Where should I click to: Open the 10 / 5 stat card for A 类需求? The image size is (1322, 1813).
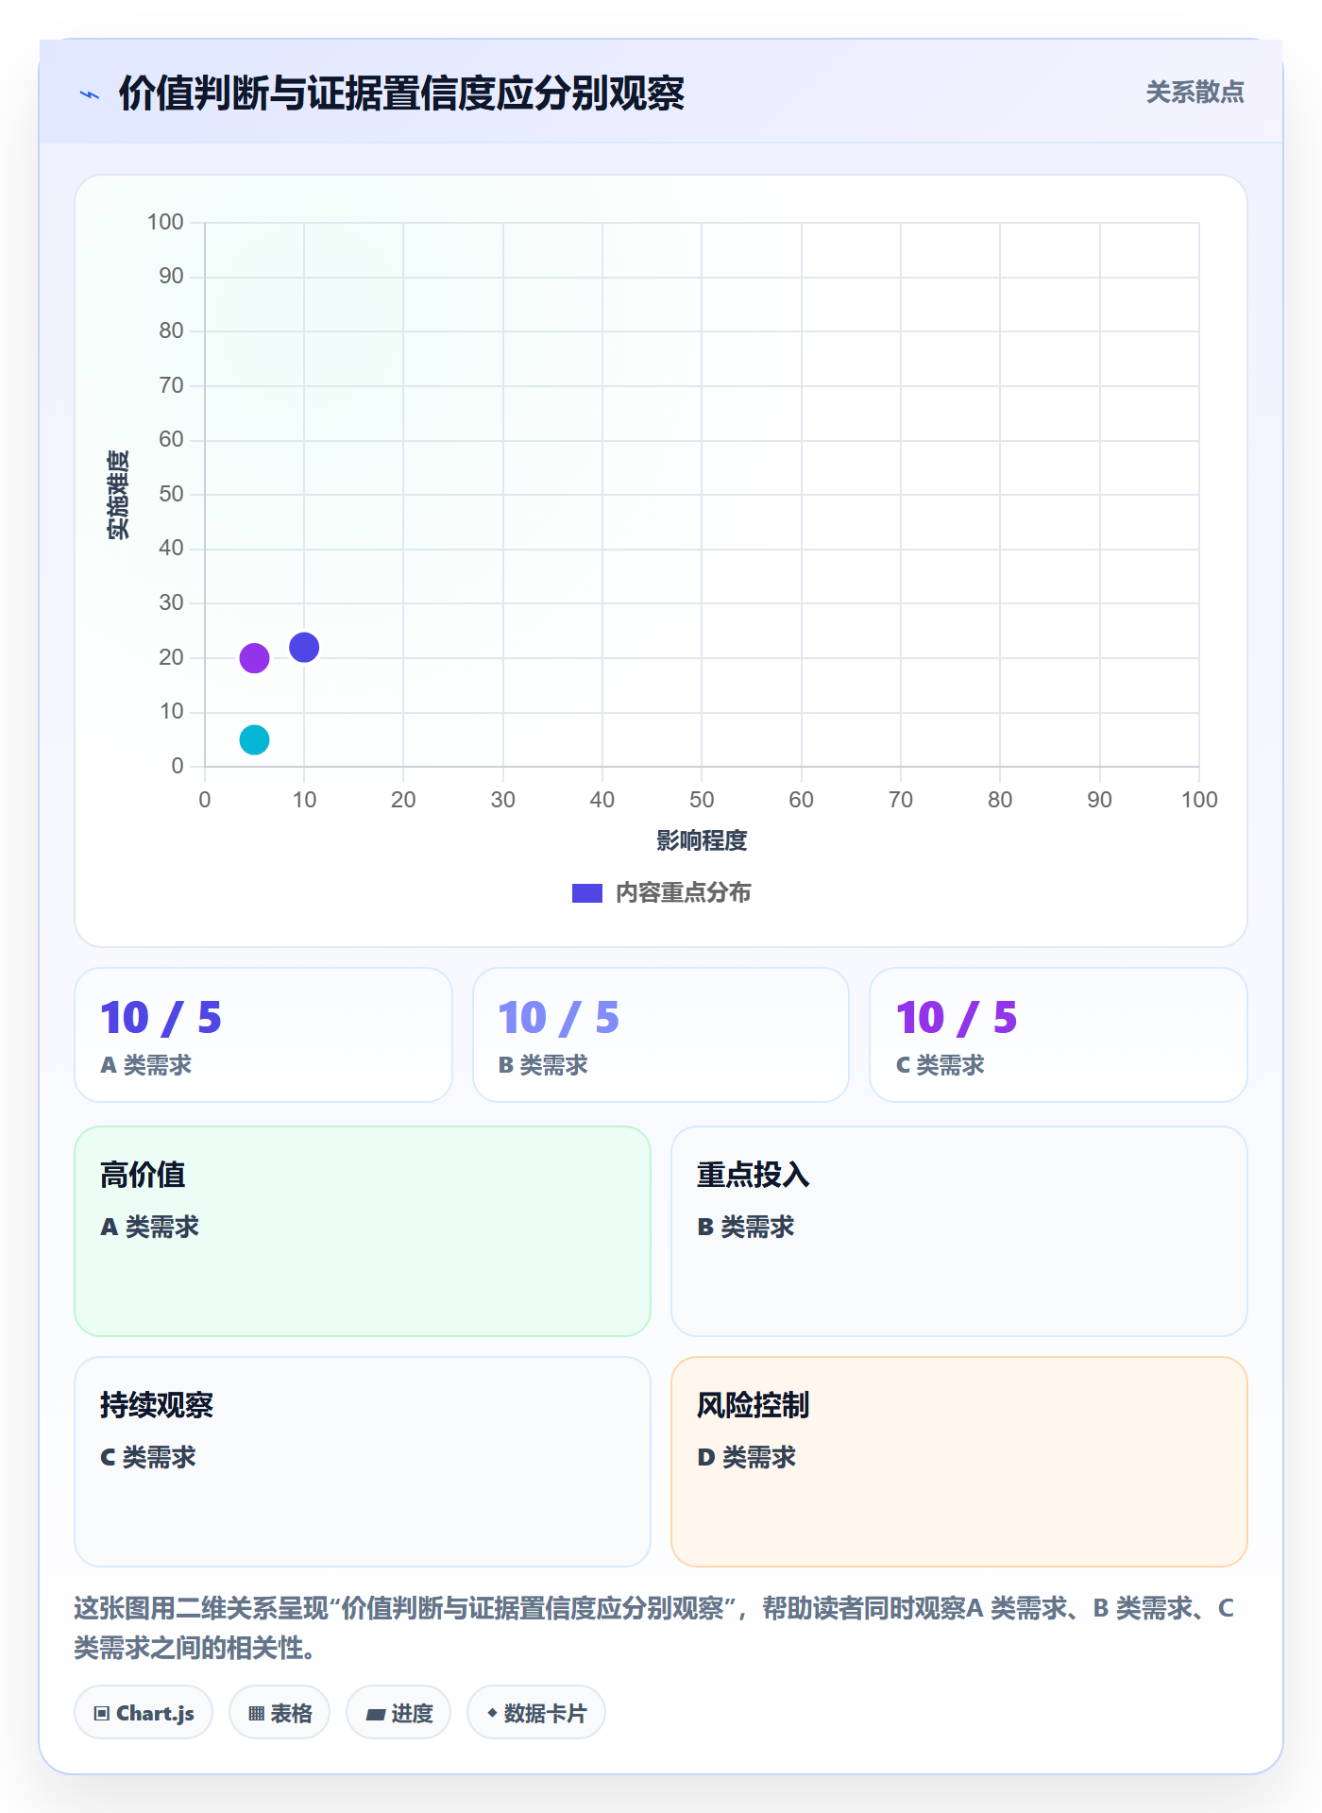263,1035
